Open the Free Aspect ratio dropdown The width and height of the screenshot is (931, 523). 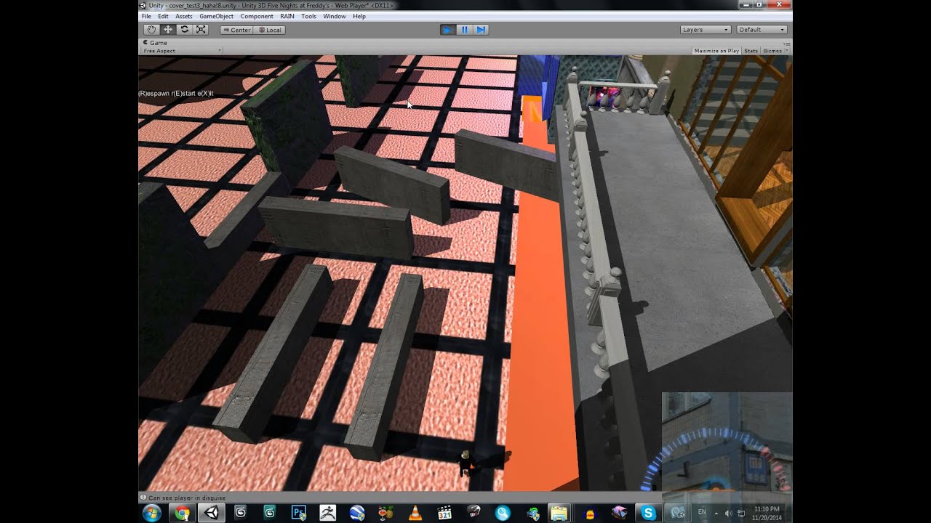(182, 51)
